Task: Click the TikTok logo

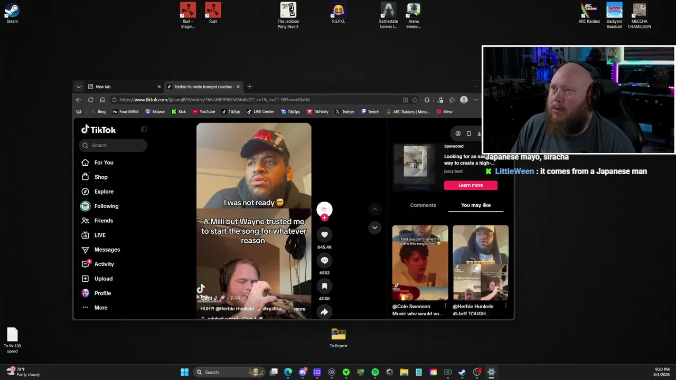Action: [x=99, y=130]
